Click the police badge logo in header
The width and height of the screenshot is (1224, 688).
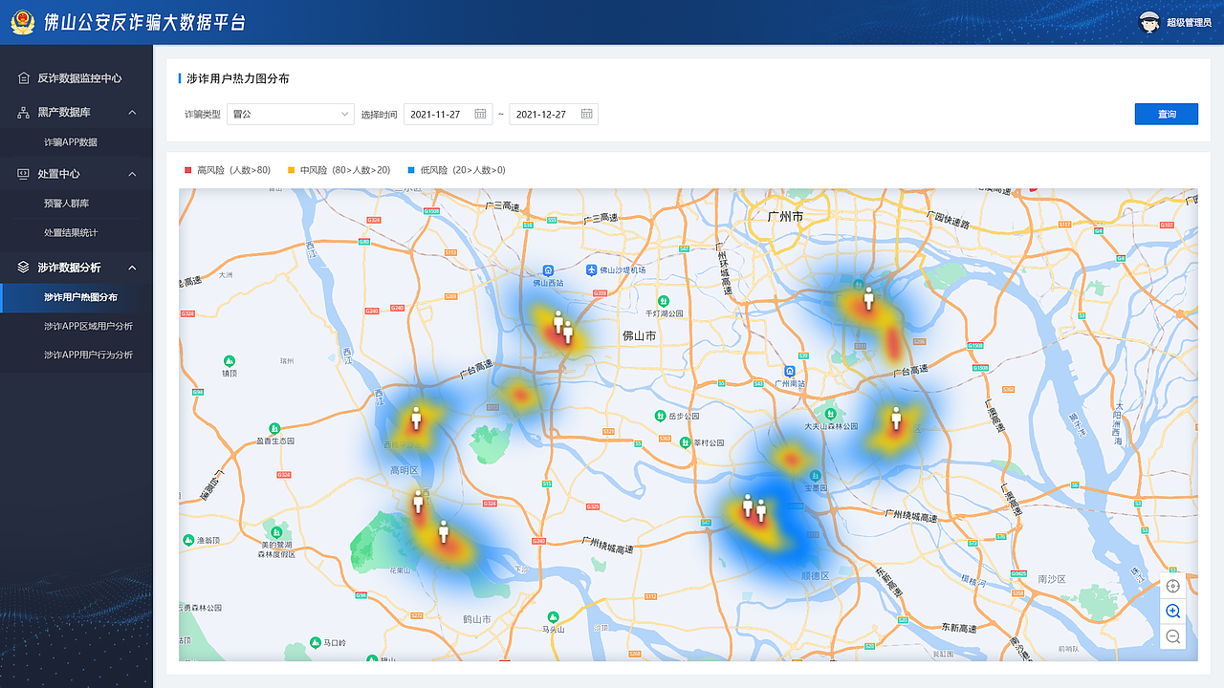coord(22,22)
